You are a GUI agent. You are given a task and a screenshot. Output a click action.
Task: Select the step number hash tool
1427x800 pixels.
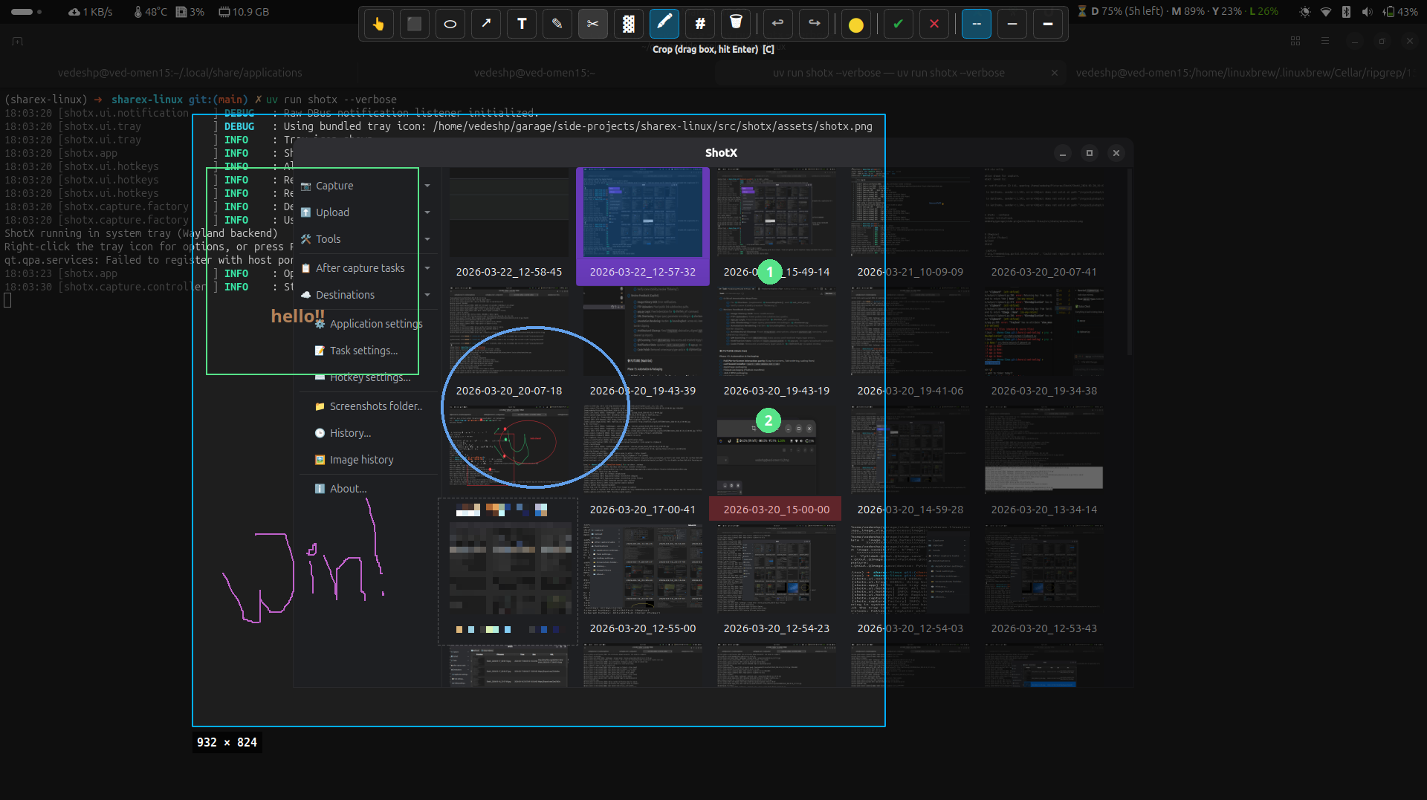coord(700,24)
